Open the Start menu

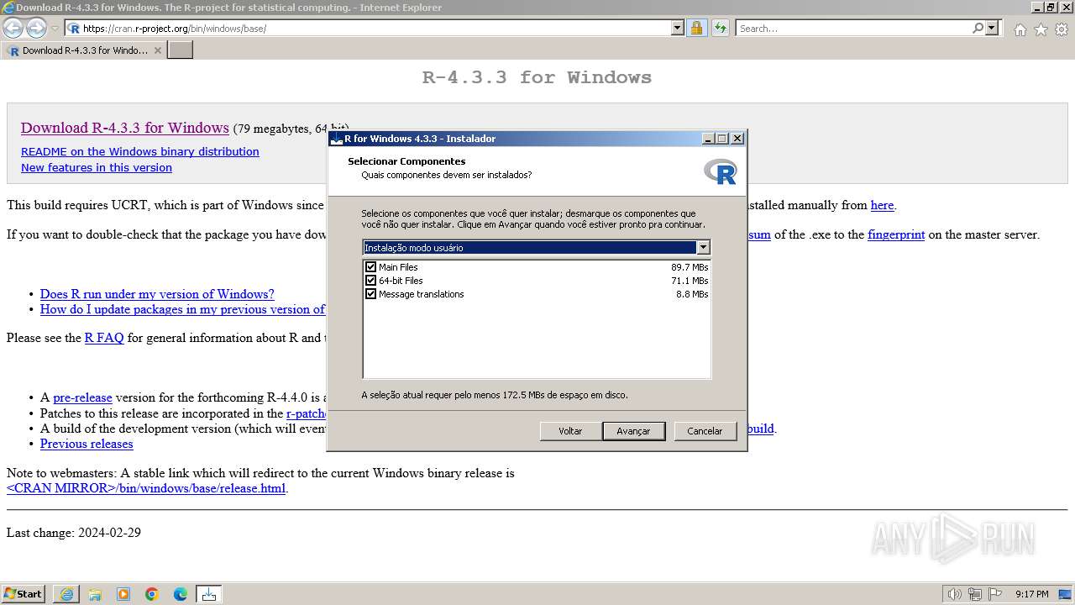pos(24,594)
